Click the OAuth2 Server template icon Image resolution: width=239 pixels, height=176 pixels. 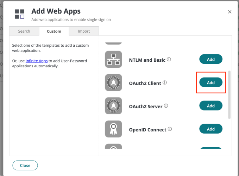point(113,106)
